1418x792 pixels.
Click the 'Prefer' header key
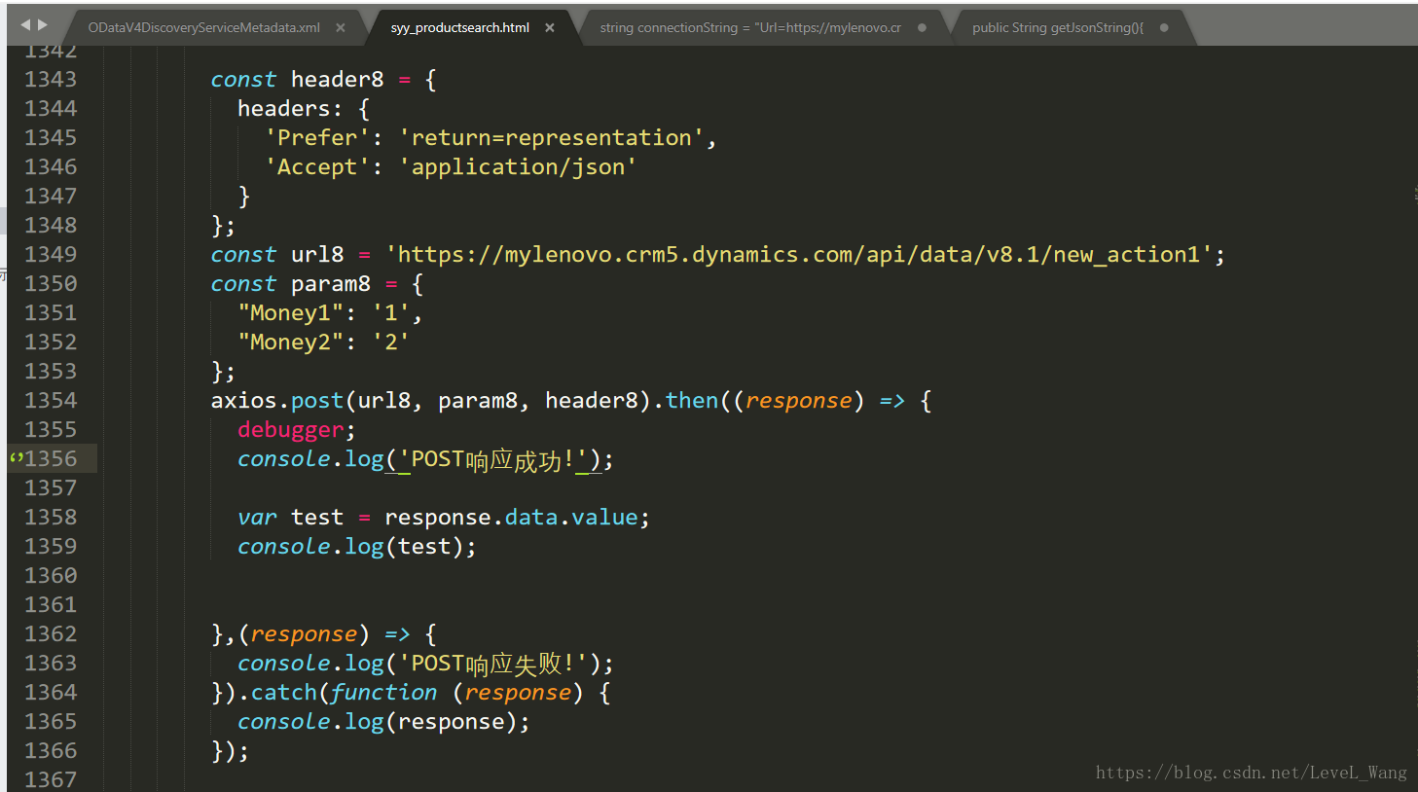(x=317, y=137)
